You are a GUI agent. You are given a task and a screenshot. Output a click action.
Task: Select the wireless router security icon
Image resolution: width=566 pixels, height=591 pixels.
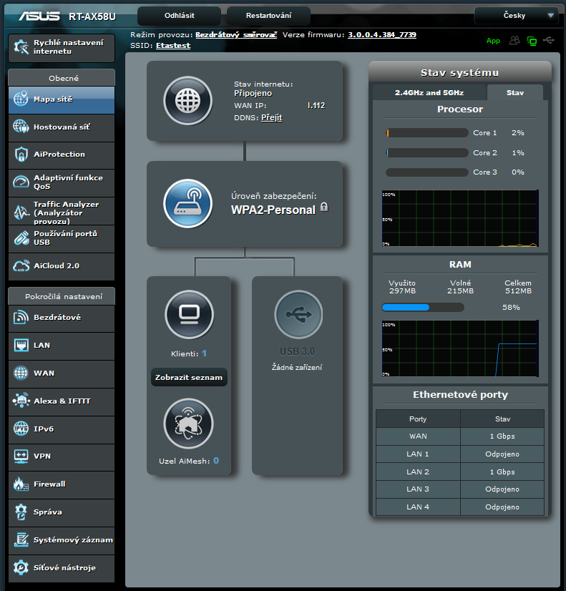pos(188,203)
